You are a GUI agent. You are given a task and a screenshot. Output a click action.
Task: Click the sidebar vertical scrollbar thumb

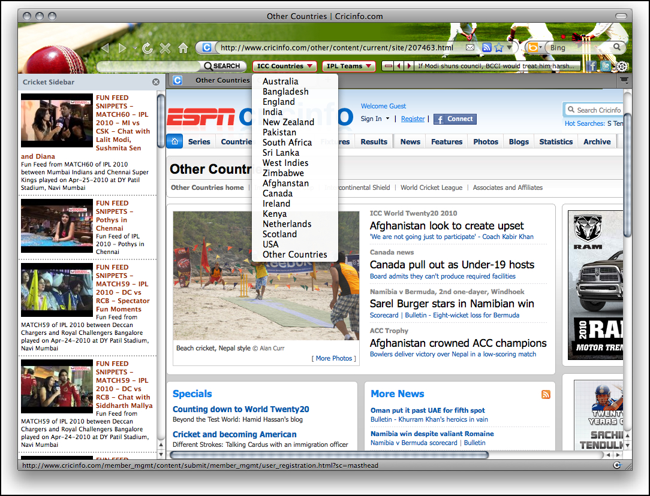tap(161, 121)
